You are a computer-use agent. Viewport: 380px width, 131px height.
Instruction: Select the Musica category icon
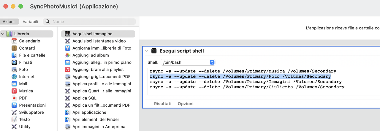14,91
